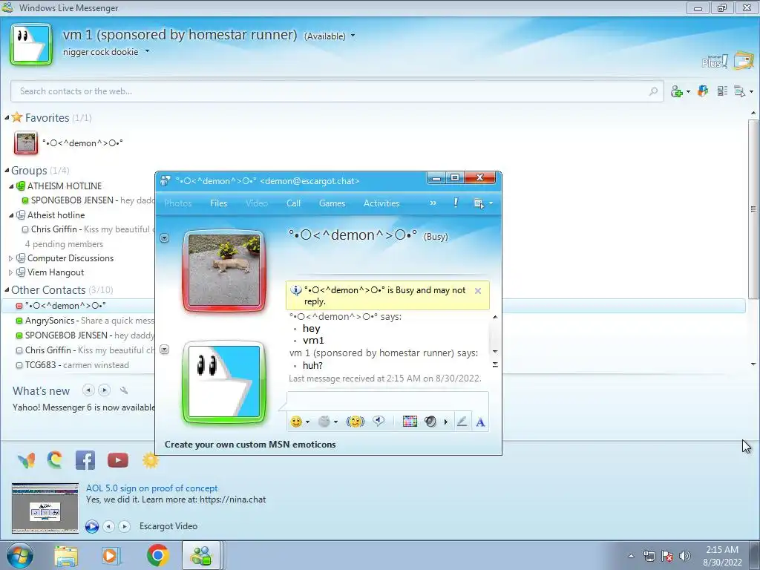The height and width of the screenshot is (570, 760).
Task: Open the chat window show-menu dropdown
Action: coord(482,203)
